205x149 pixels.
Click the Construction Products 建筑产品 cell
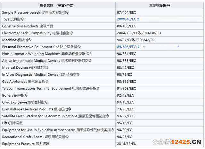click(x=28, y=26)
